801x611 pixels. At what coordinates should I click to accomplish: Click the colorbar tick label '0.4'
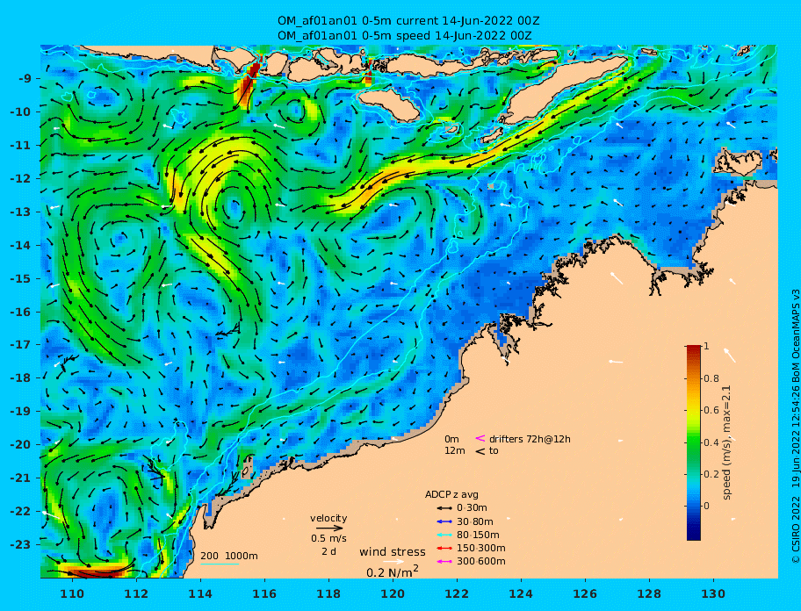pos(711,442)
